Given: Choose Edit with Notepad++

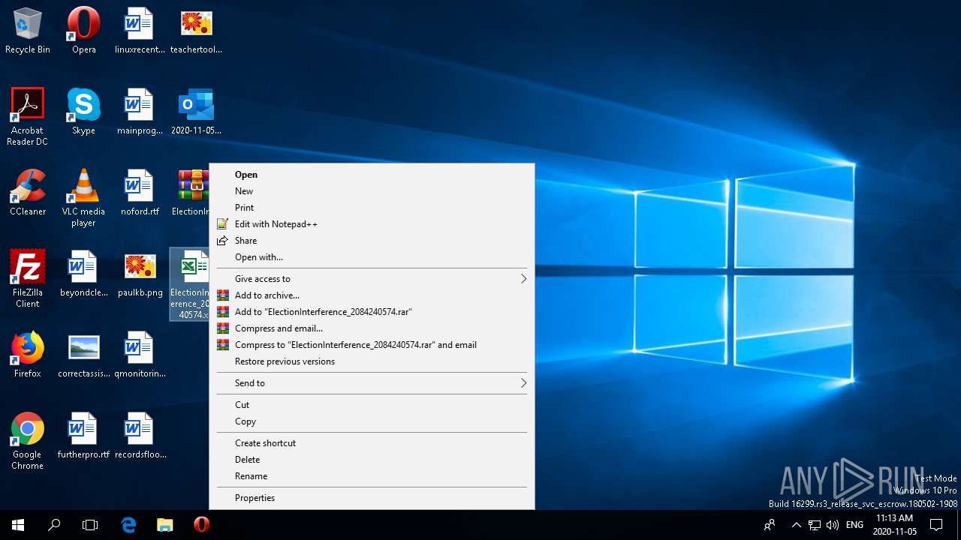Looking at the screenshot, I should coord(372,224).
